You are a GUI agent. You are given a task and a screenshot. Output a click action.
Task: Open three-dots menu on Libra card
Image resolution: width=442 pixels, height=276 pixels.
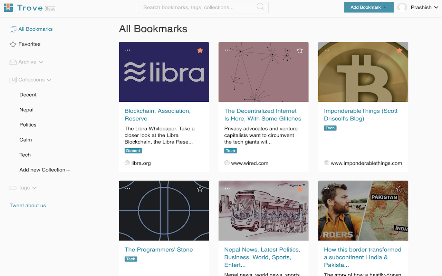[x=128, y=50]
